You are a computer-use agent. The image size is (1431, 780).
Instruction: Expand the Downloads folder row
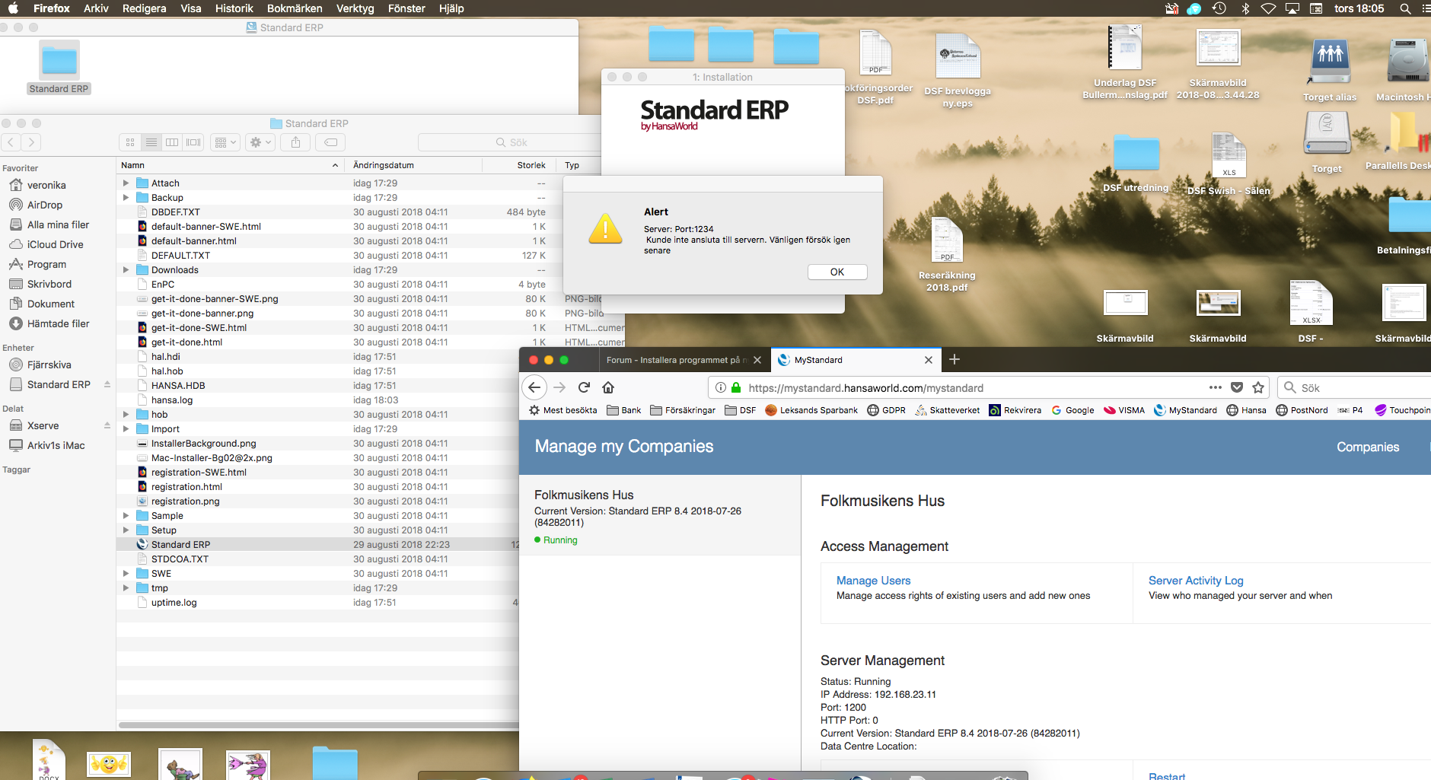(126, 270)
